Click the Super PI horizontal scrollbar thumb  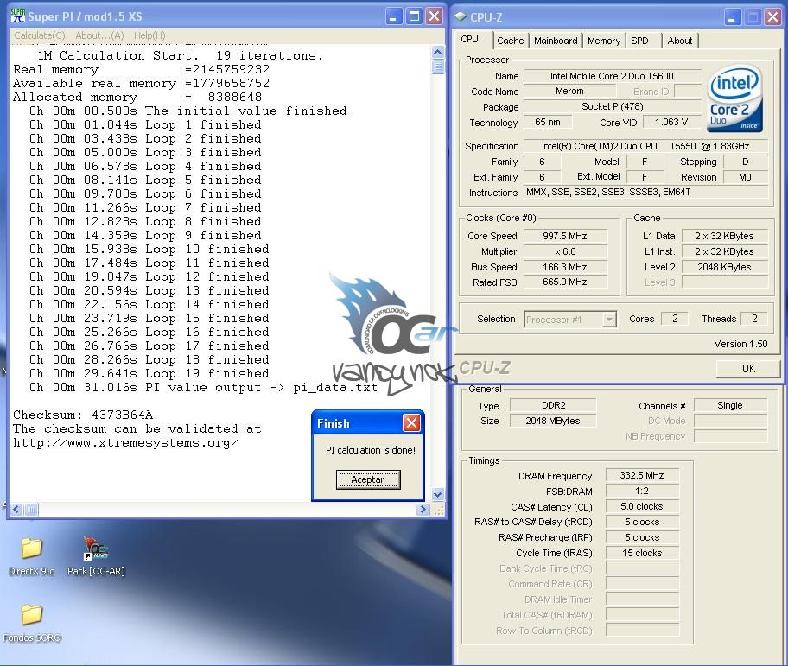coord(30,510)
